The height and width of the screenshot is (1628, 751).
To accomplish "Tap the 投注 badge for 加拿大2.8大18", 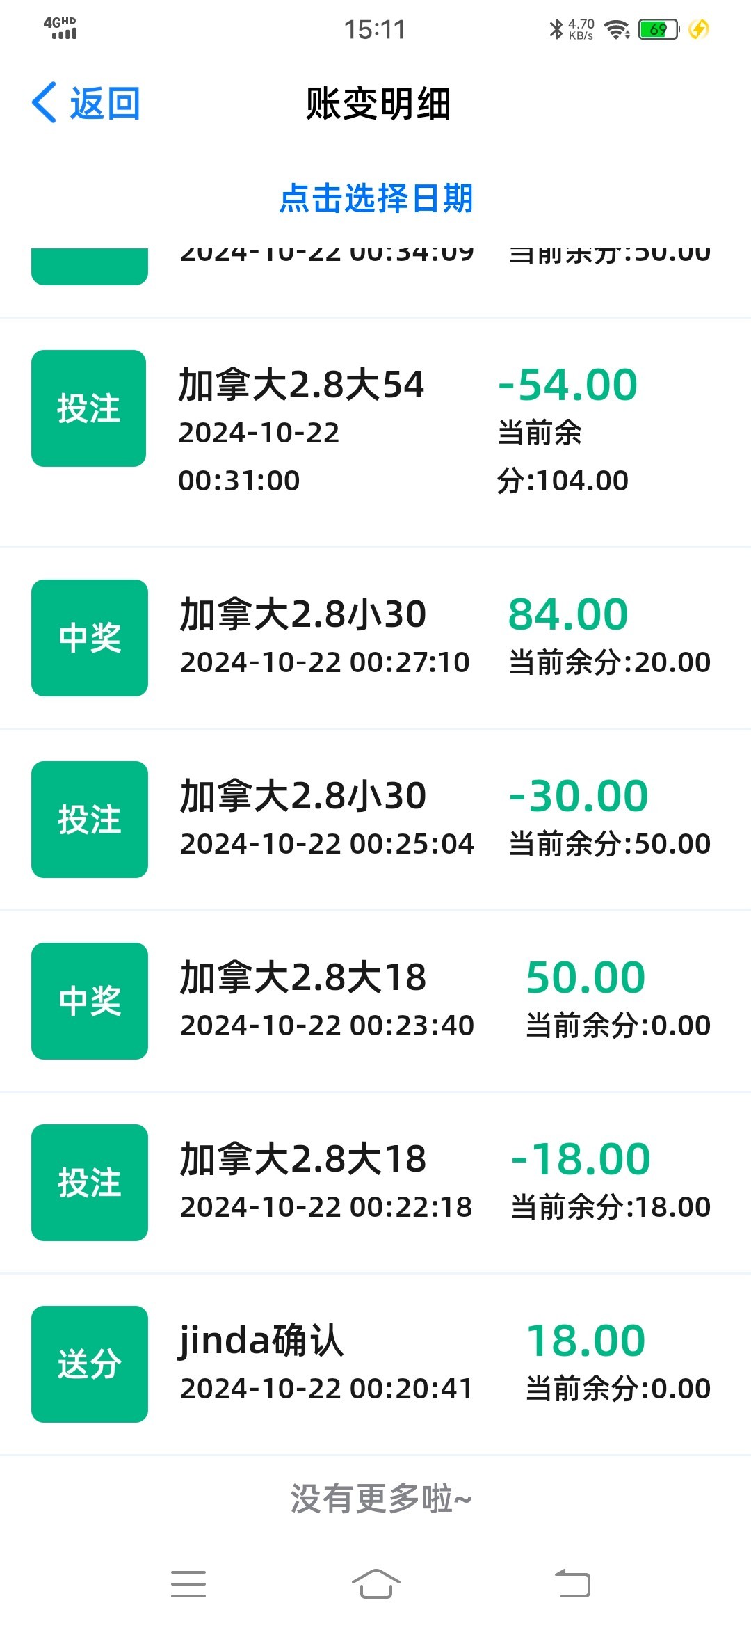I will [89, 1183].
